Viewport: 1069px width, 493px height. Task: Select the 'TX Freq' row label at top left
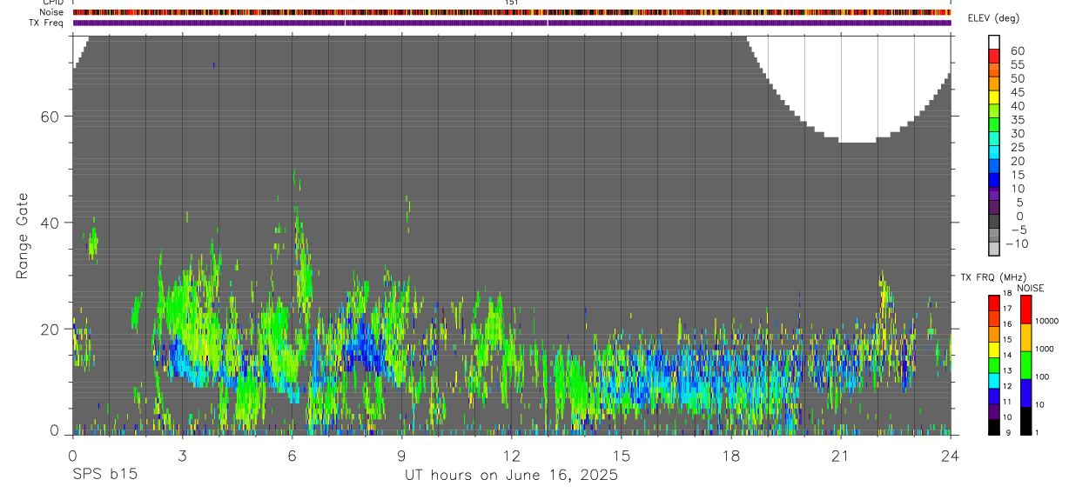(x=48, y=22)
